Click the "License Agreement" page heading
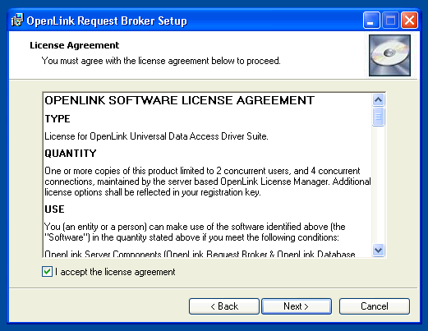Image resolution: width=428 pixels, height=331 pixels. (75, 45)
